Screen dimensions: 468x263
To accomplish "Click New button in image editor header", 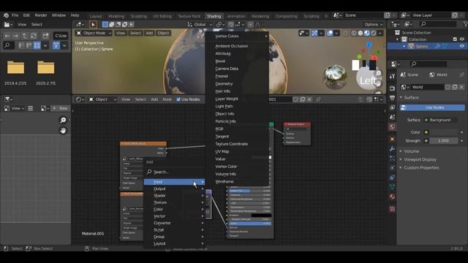I will click(60, 108).
